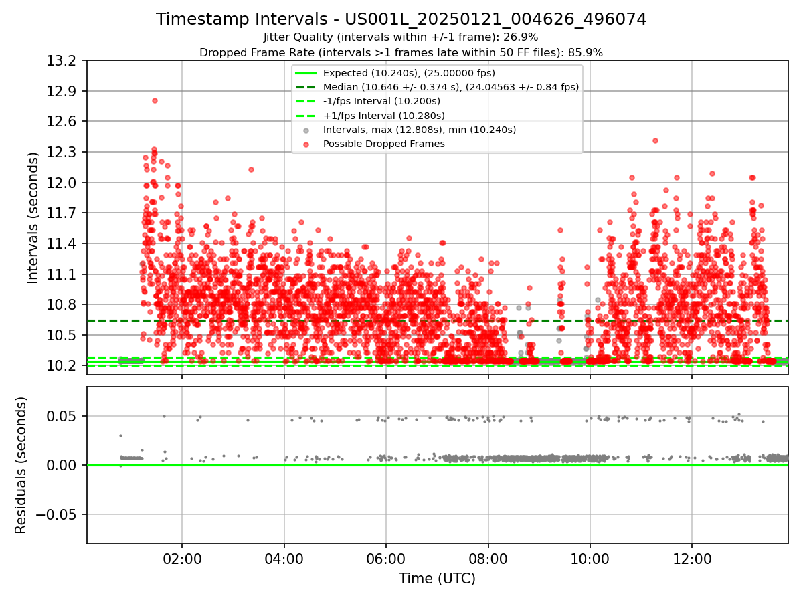Click the '12.0' y-axis tick label
The width and height of the screenshot is (803, 602).
[x=62, y=183]
